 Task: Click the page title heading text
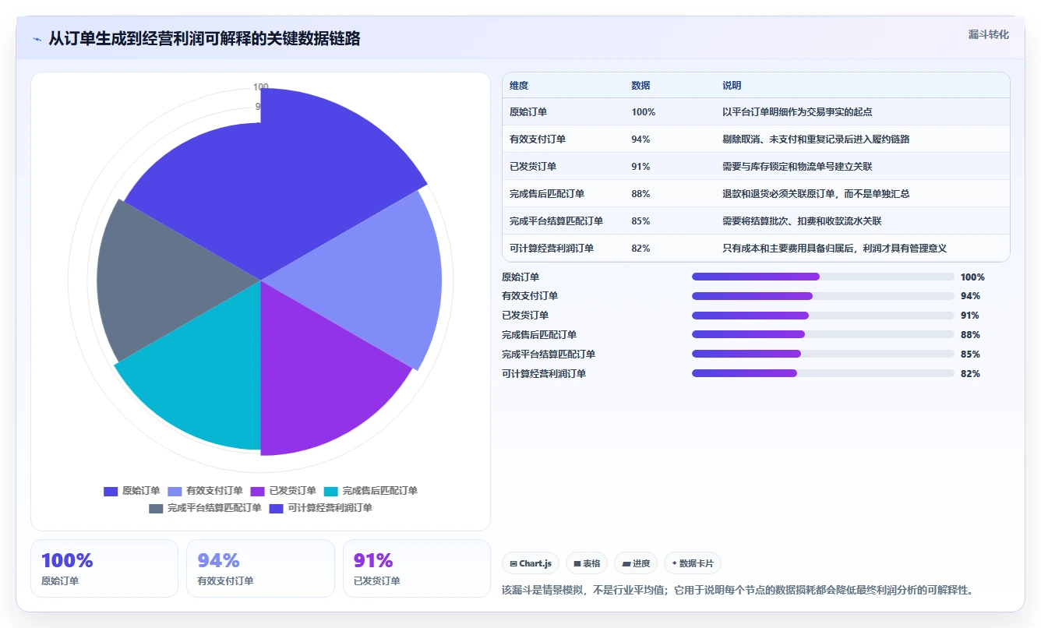coord(204,39)
